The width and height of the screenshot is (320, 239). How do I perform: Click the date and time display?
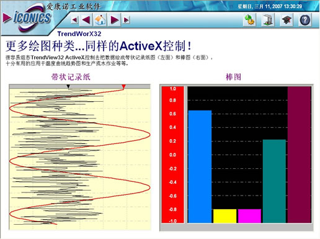[x=270, y=6]
